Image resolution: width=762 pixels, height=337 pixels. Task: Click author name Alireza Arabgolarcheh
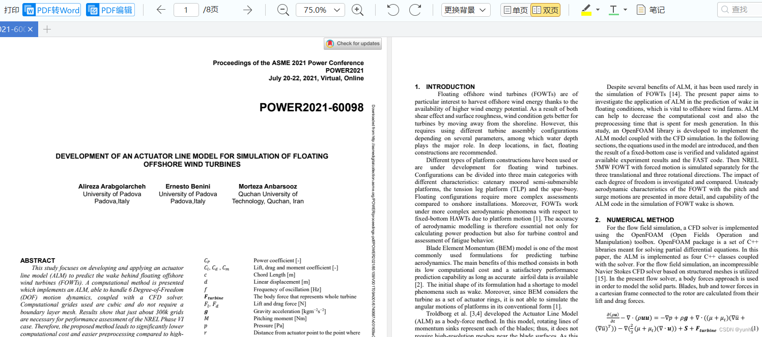point(112,187)
